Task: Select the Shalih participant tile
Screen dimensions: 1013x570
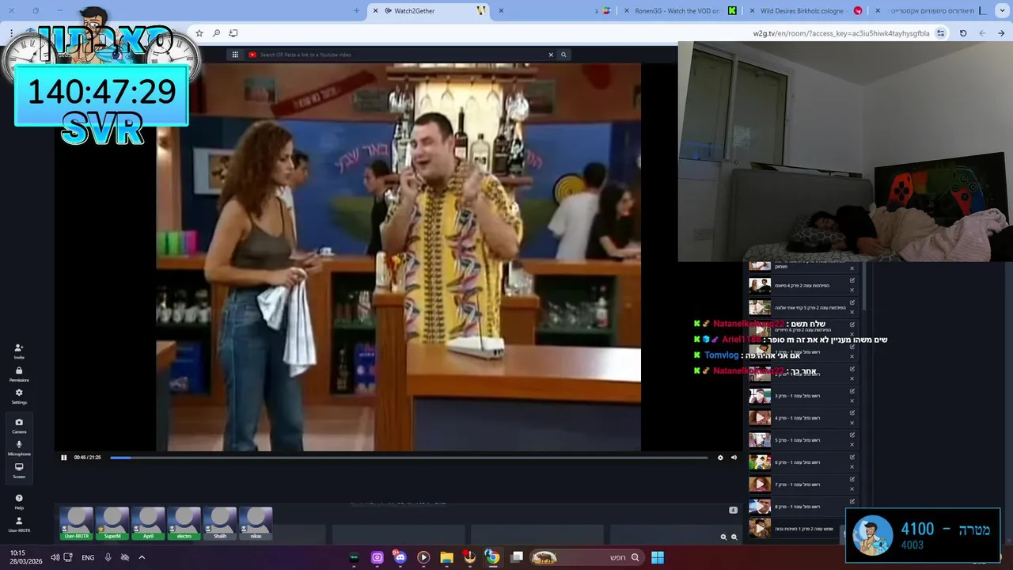Action: [x=220, y=523]
